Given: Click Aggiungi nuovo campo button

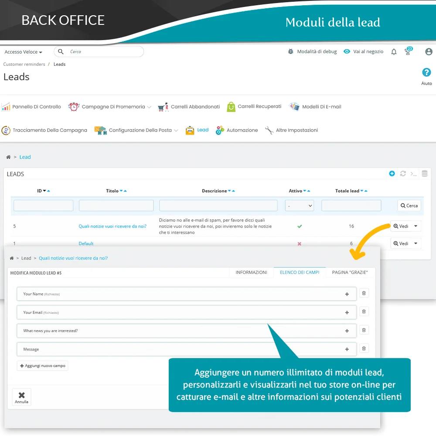Looking at the screenshot, I should tap(43, 366).
